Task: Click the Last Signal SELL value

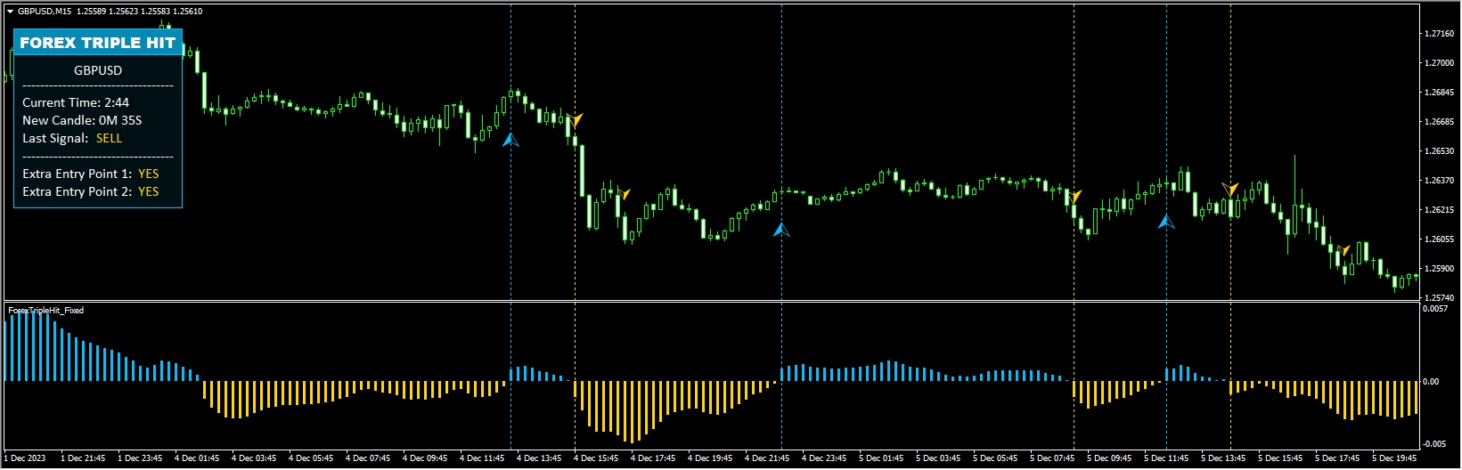Action: (x=109, y=138)
